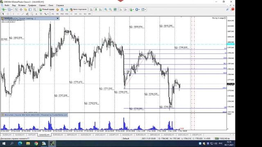The width and height of the screenshot is (262, 147).
Task: Zoom in the chart with magnifier plus
Action: point(106,9)
